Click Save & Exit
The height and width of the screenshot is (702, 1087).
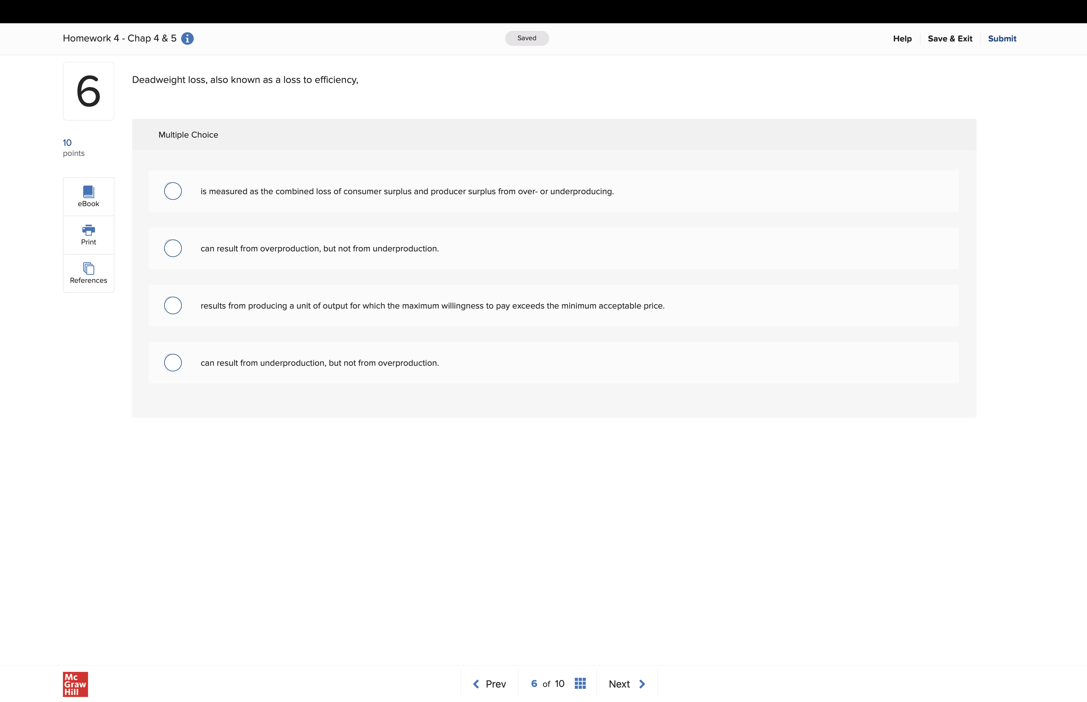click(950, 39)
